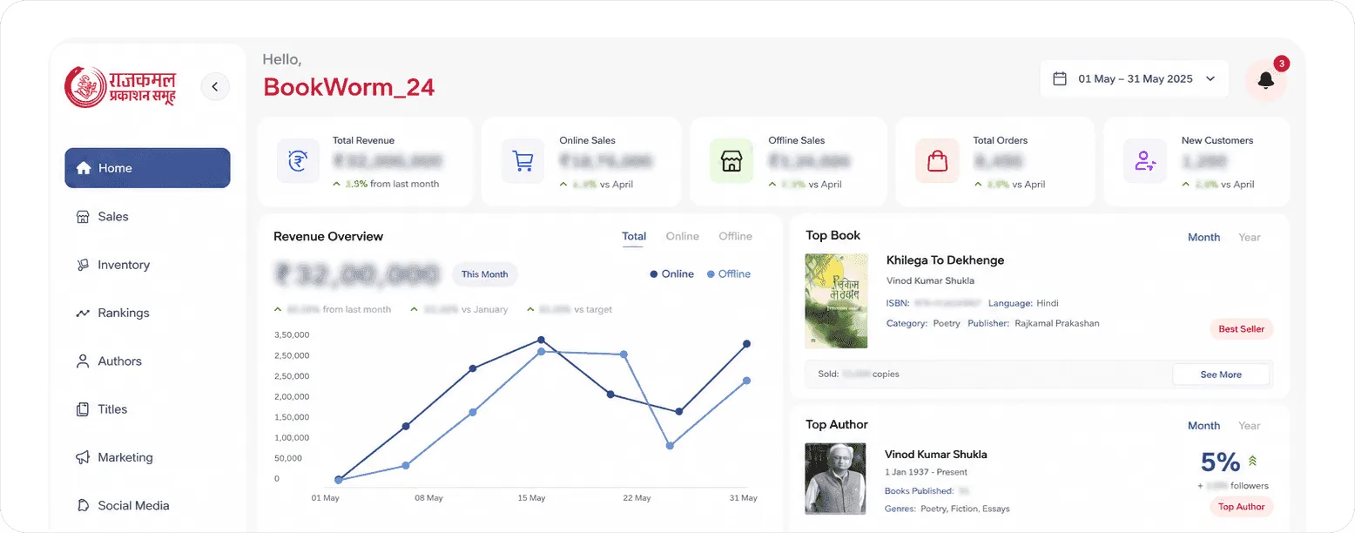The image size is (1355, 533).
Task: Select Month tab in the Top Book card
Action: [x=1203, y=237]
